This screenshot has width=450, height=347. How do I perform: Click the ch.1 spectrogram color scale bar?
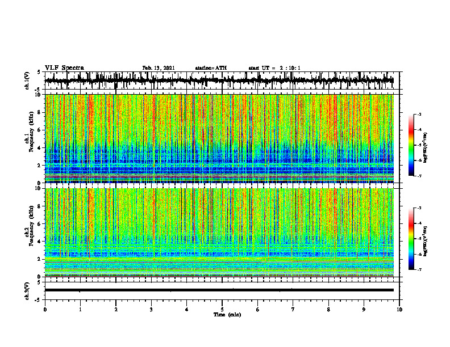[x=411, y=145]
